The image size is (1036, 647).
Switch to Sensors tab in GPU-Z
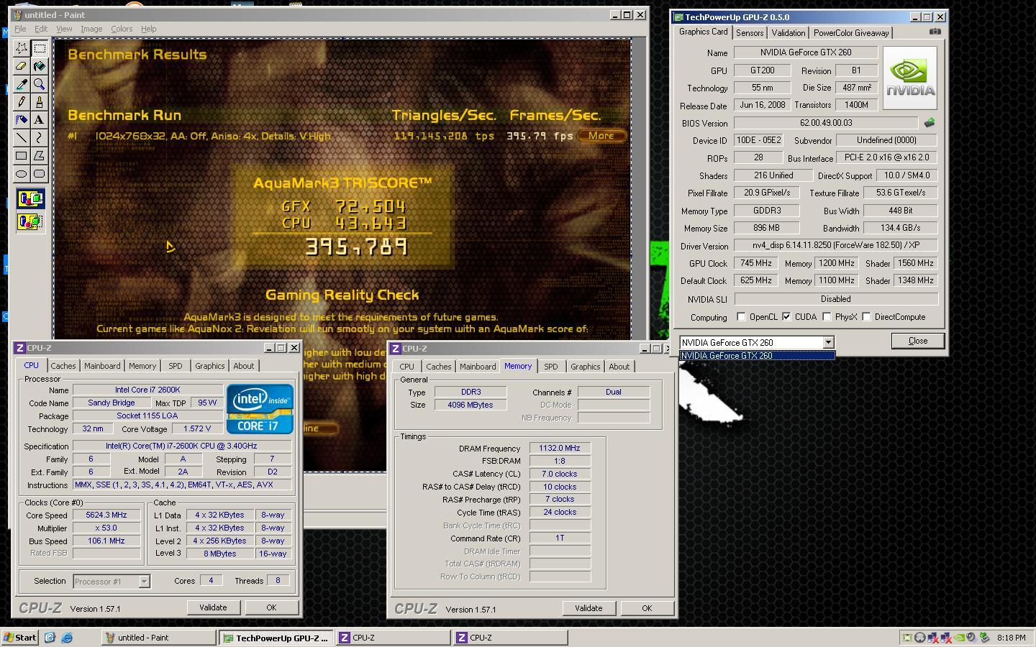coord(750,33)
